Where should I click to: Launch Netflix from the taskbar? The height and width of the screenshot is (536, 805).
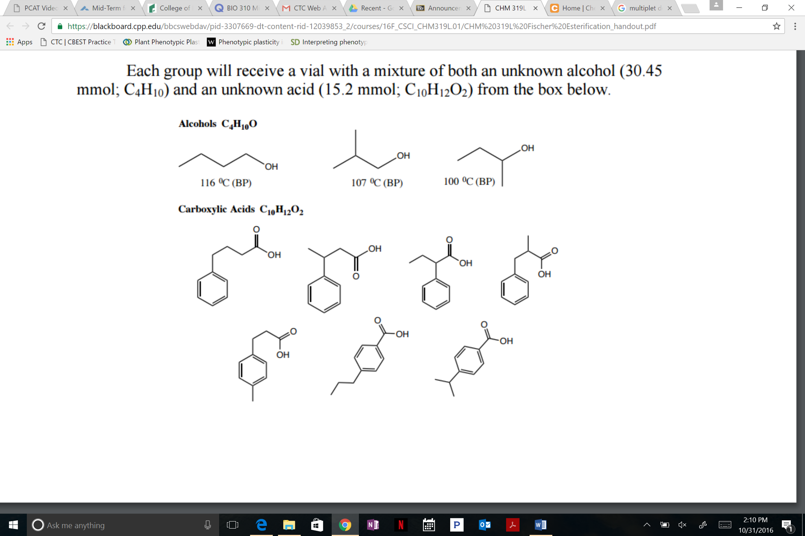pos(401,525)
